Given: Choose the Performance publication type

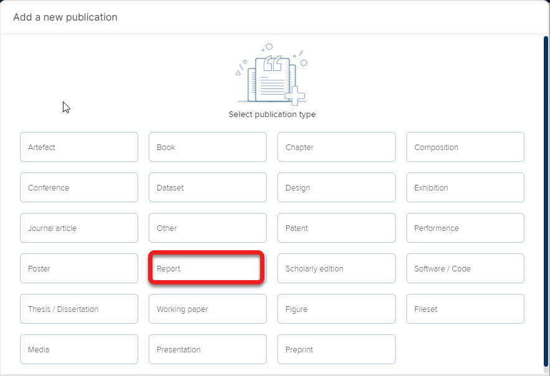Looking at the screenshot, I should [465, 228].
